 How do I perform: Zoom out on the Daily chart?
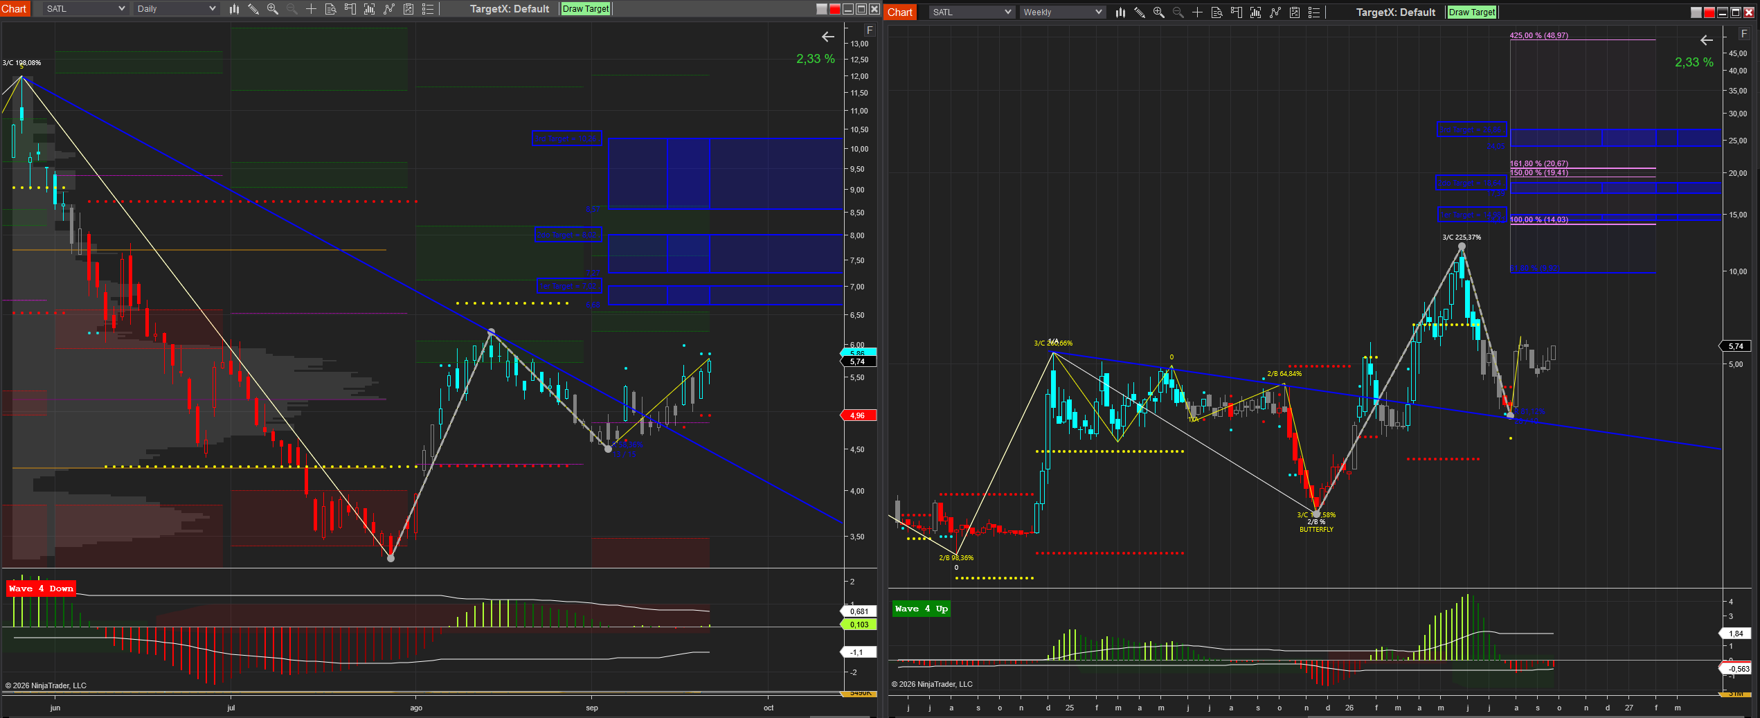tap(291, 9)
